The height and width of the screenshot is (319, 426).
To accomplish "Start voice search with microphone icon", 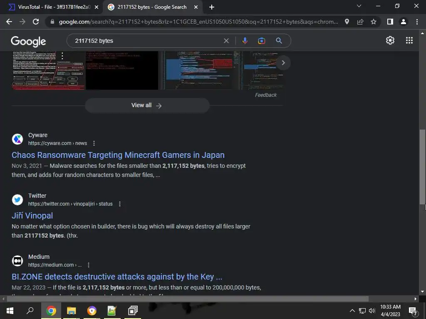I will click(245, 41).
